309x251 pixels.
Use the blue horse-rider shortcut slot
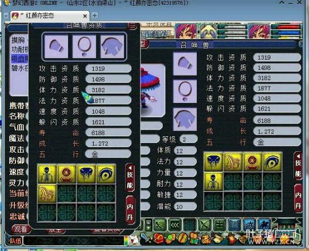[264, 225]
